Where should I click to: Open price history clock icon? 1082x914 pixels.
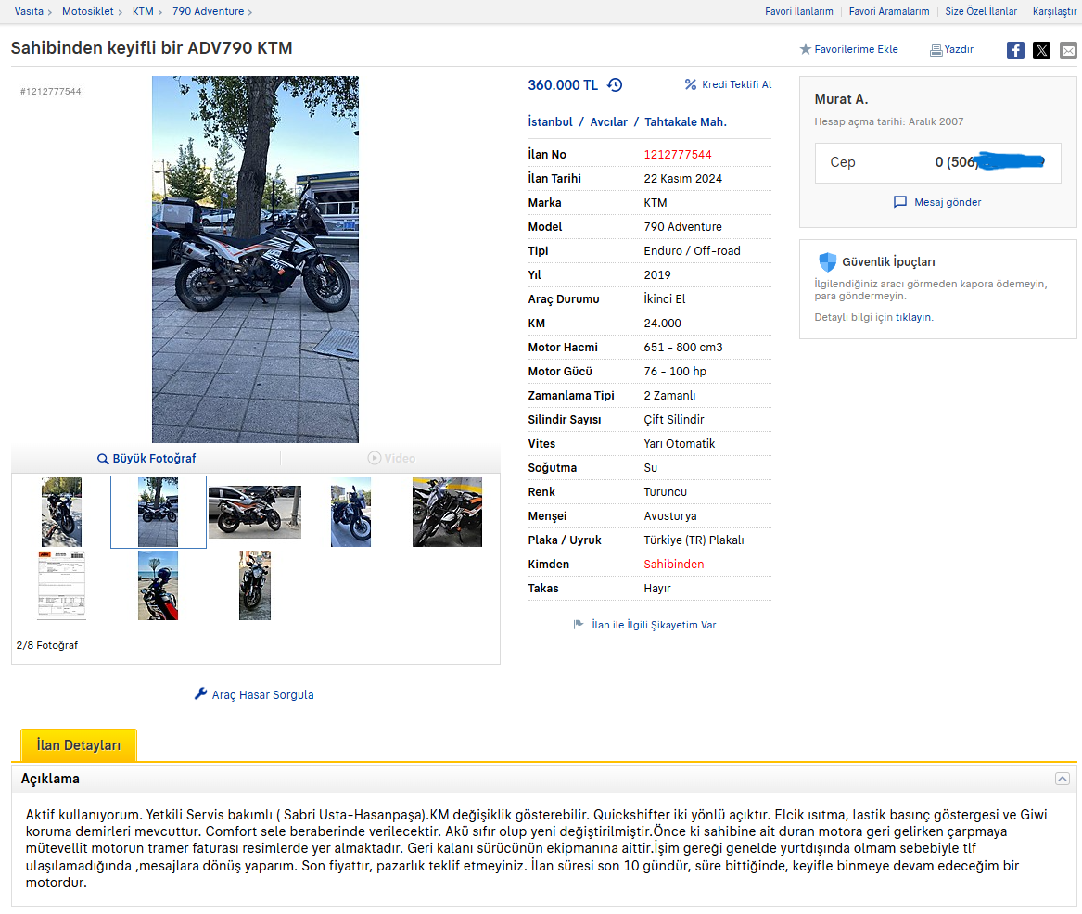coord(614,85)
